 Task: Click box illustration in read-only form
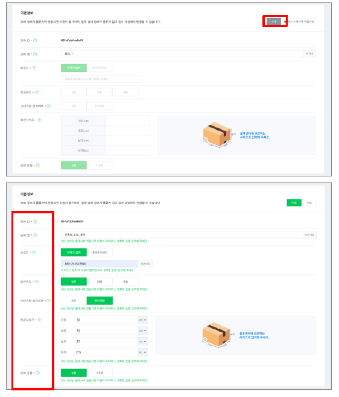tap(217, 135)
